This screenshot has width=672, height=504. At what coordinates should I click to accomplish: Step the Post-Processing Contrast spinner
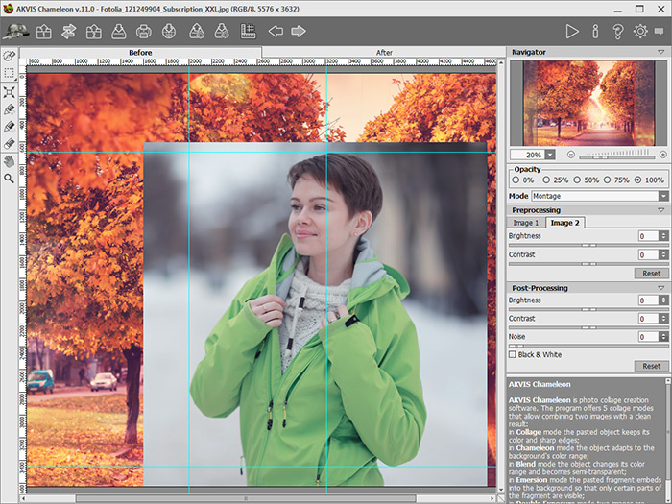click(664, 319)
